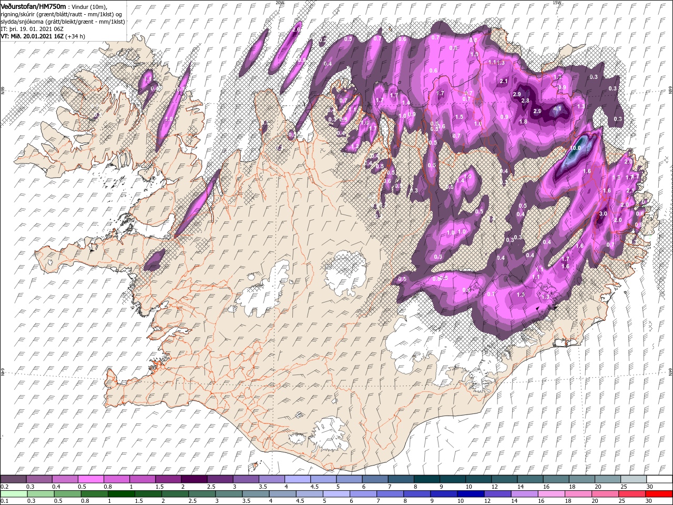This screenshot has width=673, height=505.
Task: Click the 'VT: Mið. 20.01.2021 16Z' valid time
Action: coord(32,36)
